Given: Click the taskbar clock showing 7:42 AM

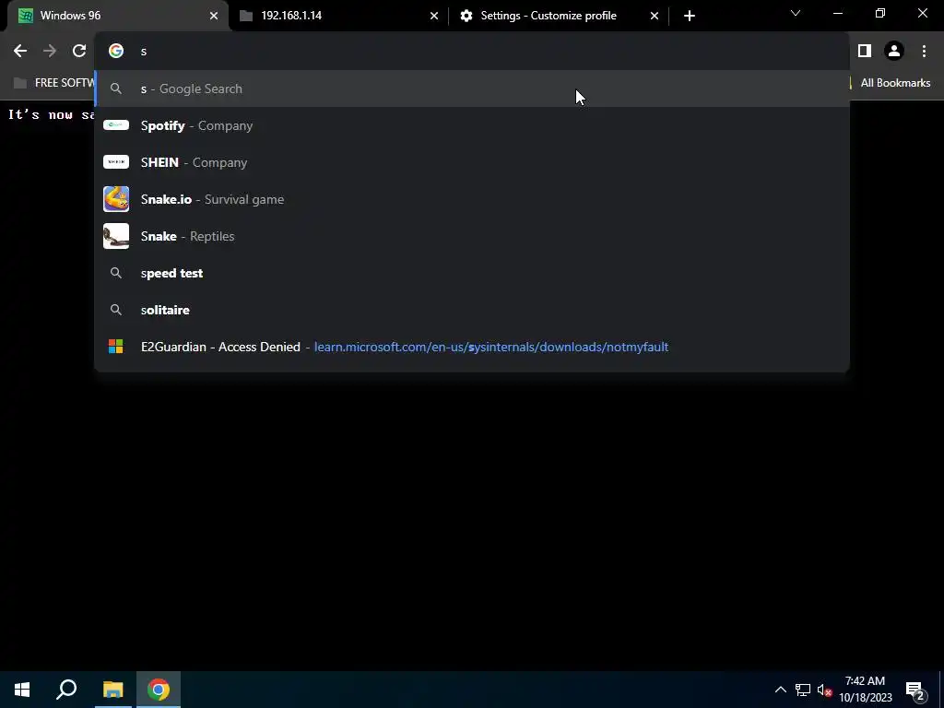Looking at the screenshot, I should (865, 690).
